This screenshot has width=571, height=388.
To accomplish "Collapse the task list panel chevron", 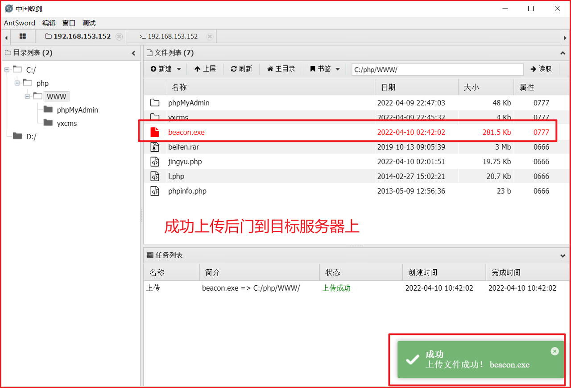I will coord(562,256).
